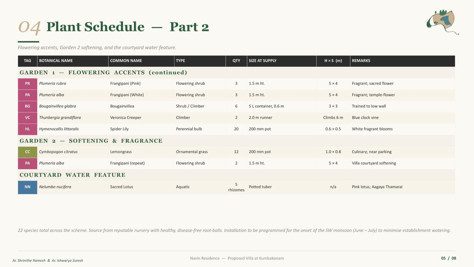Click type cell Ornamental grass
This screenshot has height=267, width=474.
(192, 152)
